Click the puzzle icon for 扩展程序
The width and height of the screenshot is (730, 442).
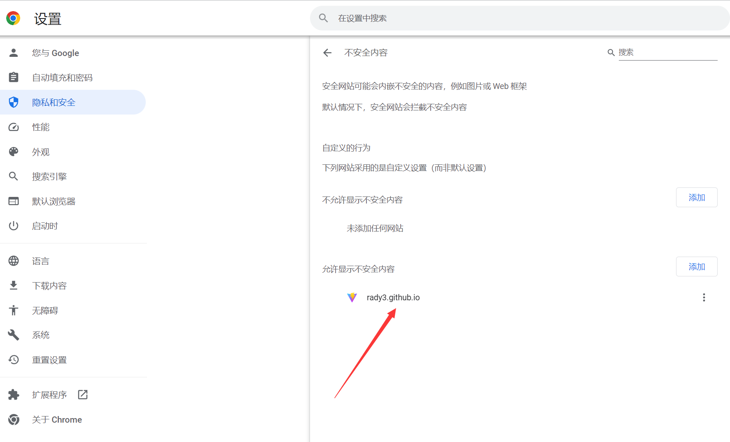[14, 395]
